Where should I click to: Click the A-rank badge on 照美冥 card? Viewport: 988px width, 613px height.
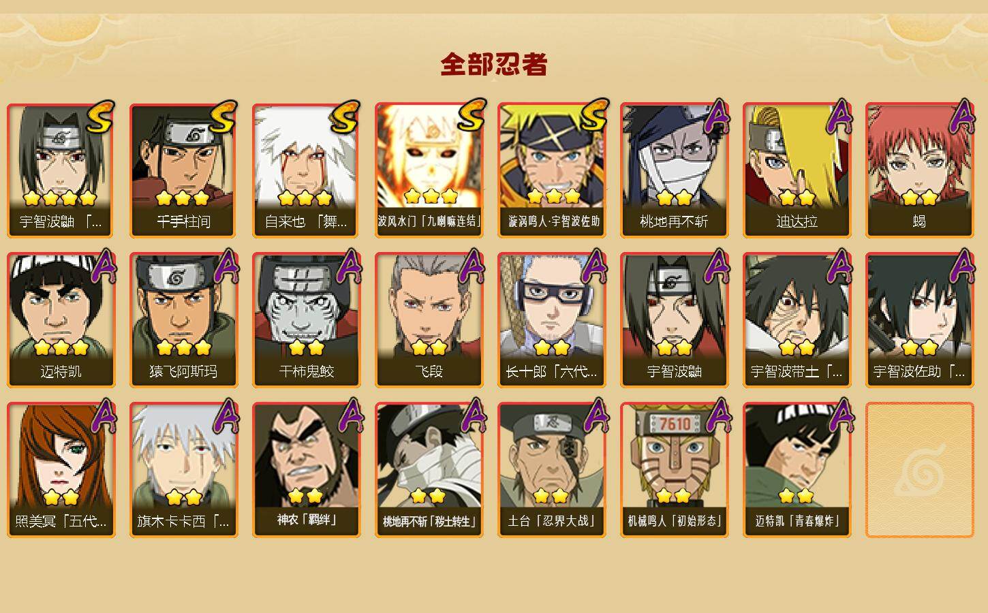point(104,416)
